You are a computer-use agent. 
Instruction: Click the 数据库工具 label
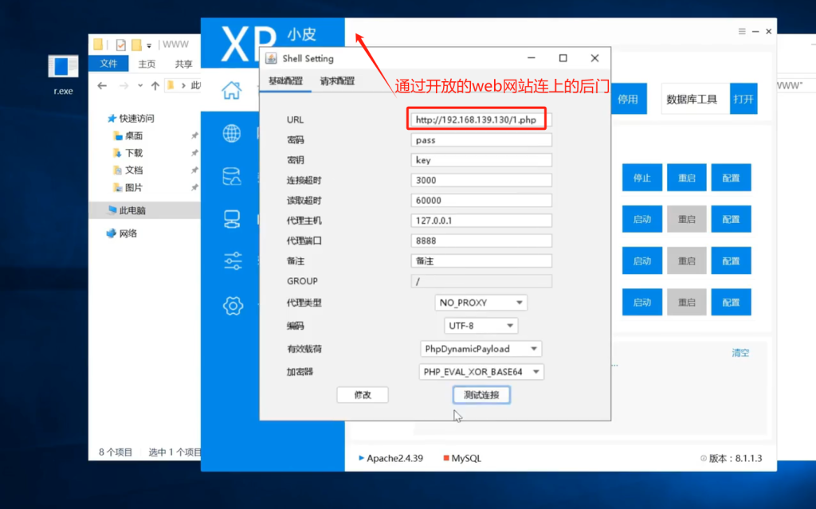[x=692, y=99]
